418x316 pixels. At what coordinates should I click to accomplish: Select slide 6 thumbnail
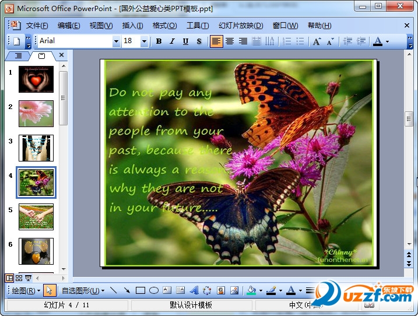click(x=36, y=251)
